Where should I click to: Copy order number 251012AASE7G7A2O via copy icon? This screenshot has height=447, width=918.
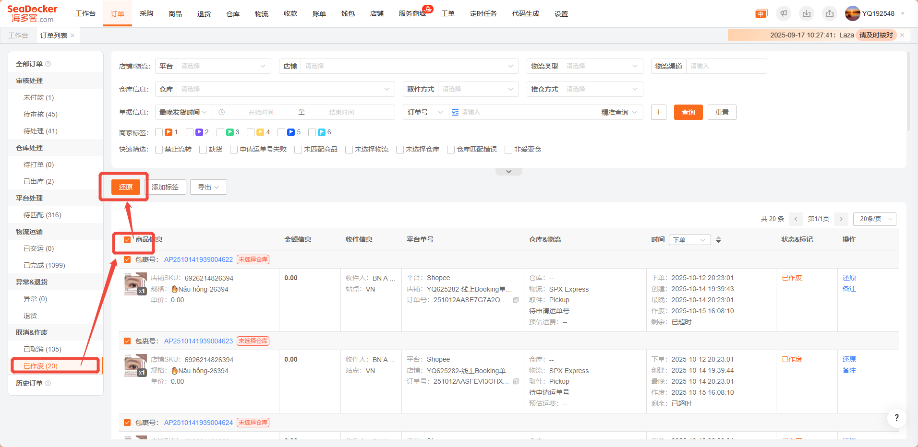coord(516,300)
